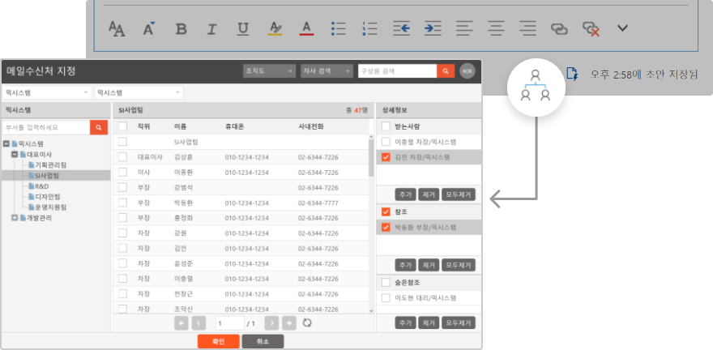Click the page number input box
The width and height of the screenshot is (713, 350).
(x=229, y=323)
